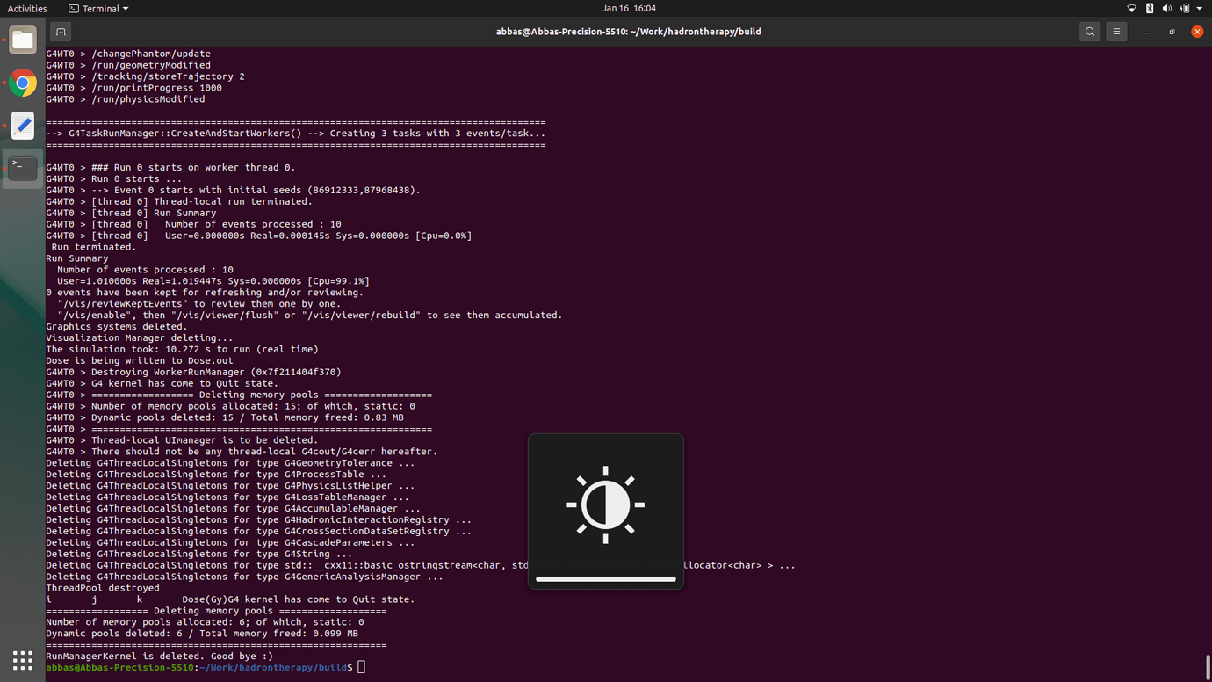Launch Files from the dock
This screenshot has width=1212, height=682.
(x=23, y=40)
